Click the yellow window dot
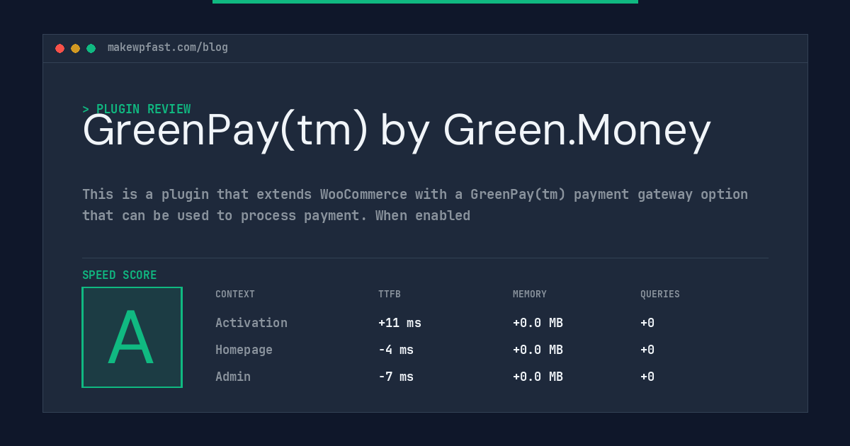The image size is (850, 446). (x=75, y=48)
